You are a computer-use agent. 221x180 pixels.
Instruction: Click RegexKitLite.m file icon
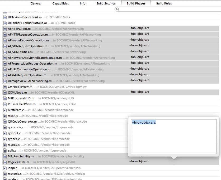coord(5,162)
